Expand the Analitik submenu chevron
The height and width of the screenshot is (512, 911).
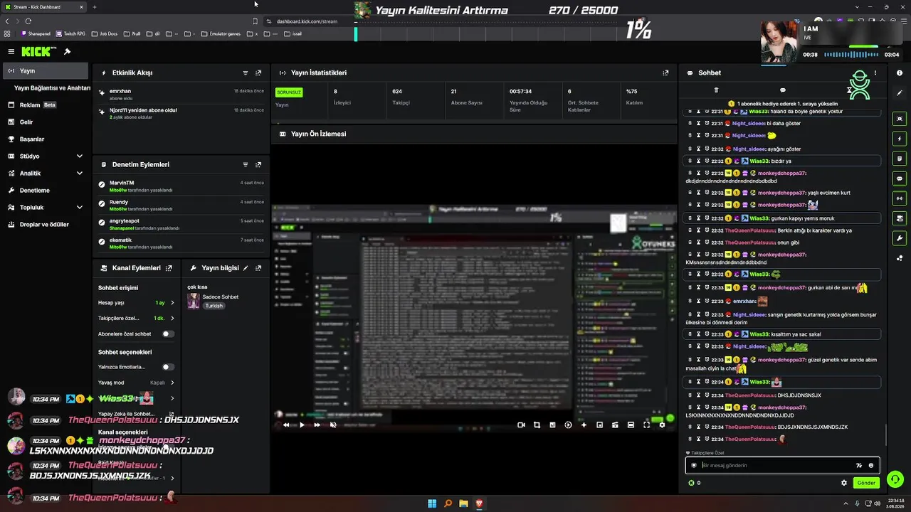click(x=79, y=174)
